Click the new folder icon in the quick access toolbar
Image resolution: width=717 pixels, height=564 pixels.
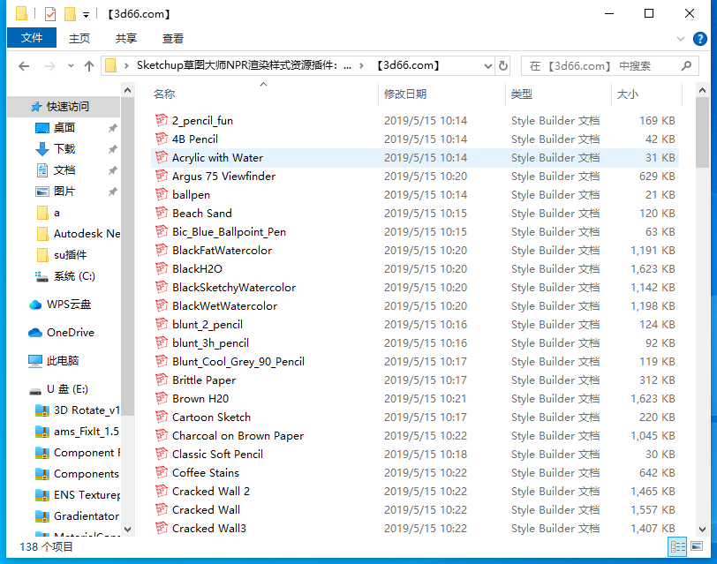coord(70,14)
